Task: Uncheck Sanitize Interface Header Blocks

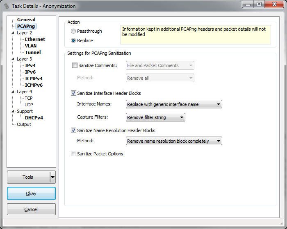Action: coord(73,93)
